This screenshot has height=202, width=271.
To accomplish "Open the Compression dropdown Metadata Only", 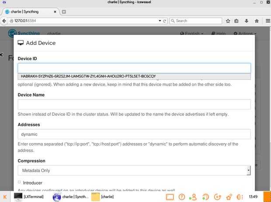I will (134, 171).
